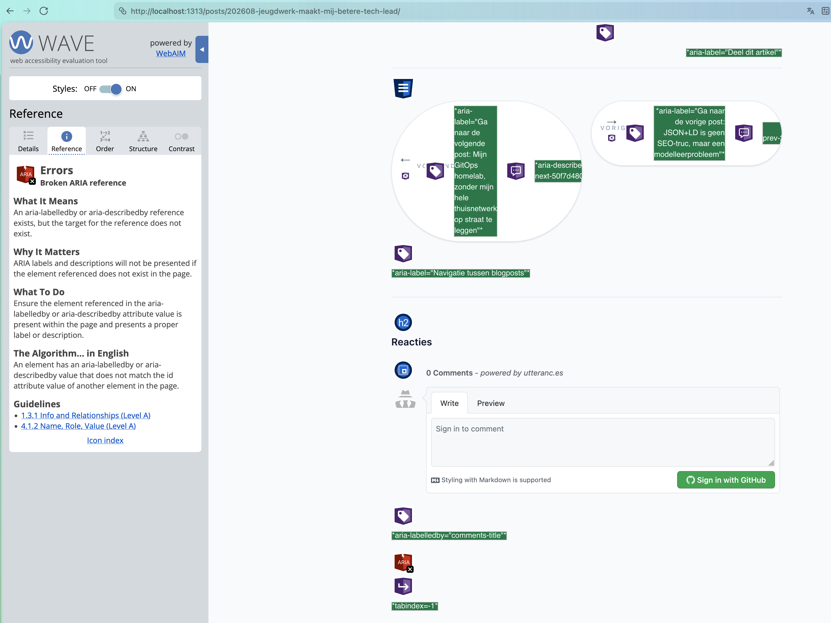This screenshot has height=623, width=831.
Task: Click the aria-describedby speech icon in next-post card
Action: (x=516, y=171)
